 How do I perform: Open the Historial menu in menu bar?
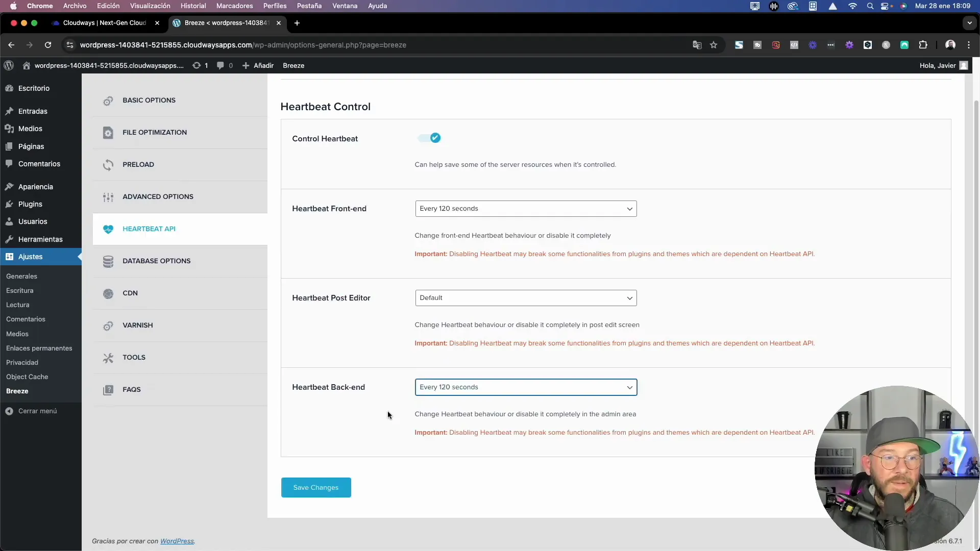click(193, 6)
